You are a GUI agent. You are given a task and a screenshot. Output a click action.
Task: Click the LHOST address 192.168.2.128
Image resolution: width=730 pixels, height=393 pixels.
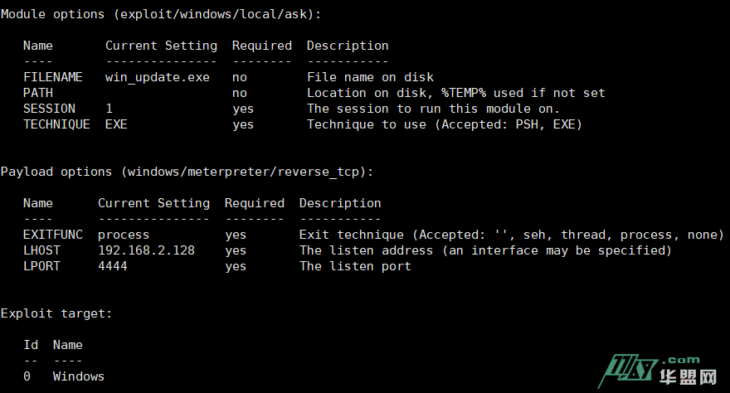coord(146,250)
